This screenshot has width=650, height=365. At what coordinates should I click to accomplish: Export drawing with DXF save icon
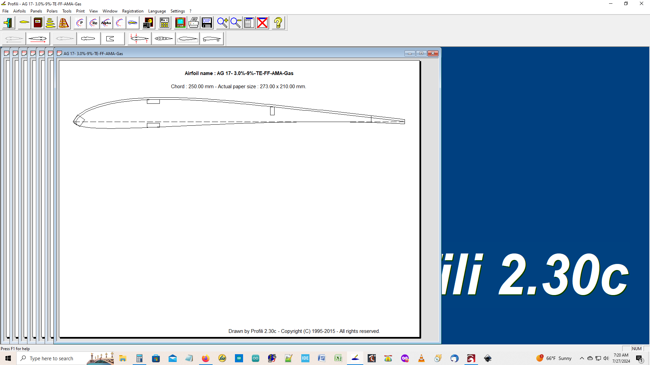[207, 23]
